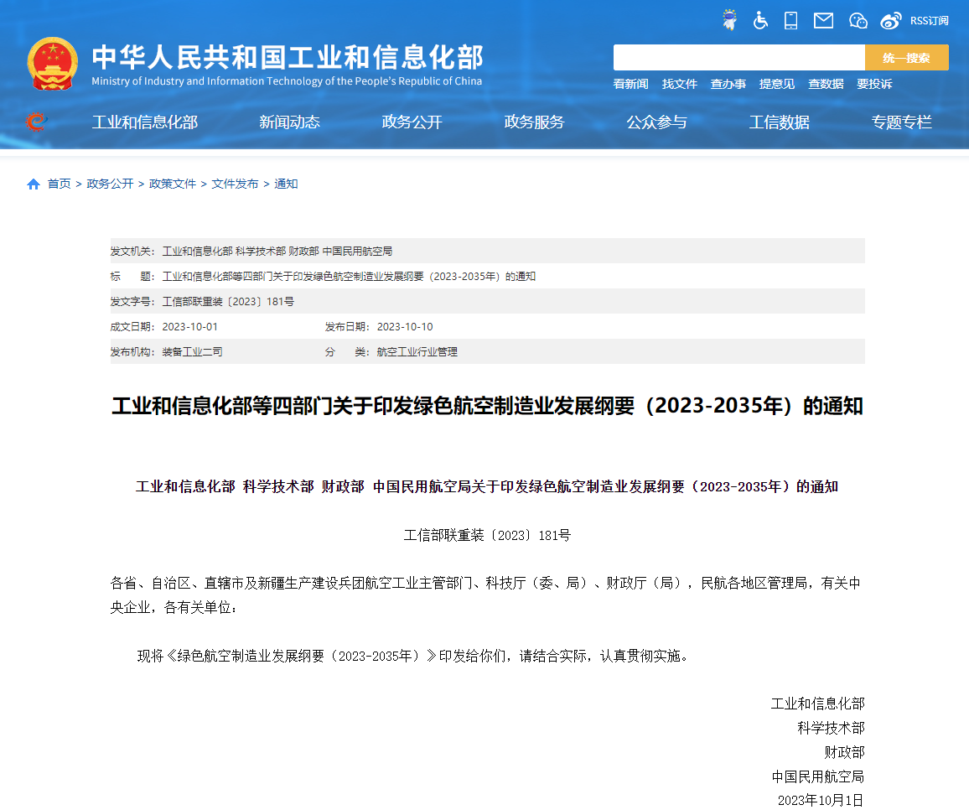Click the 发文机关 row value text
Screen dimensions: 969x810
pos(277,251)
